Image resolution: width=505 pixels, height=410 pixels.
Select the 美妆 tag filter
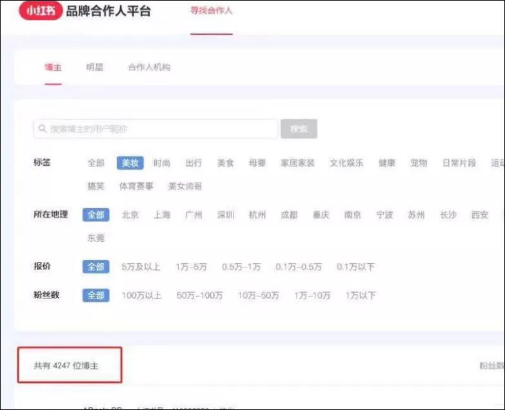tap(130, 163)
